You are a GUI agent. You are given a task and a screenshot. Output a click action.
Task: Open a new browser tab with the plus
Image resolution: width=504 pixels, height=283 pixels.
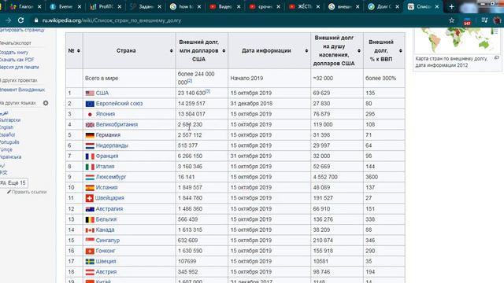tap(451, 6)
